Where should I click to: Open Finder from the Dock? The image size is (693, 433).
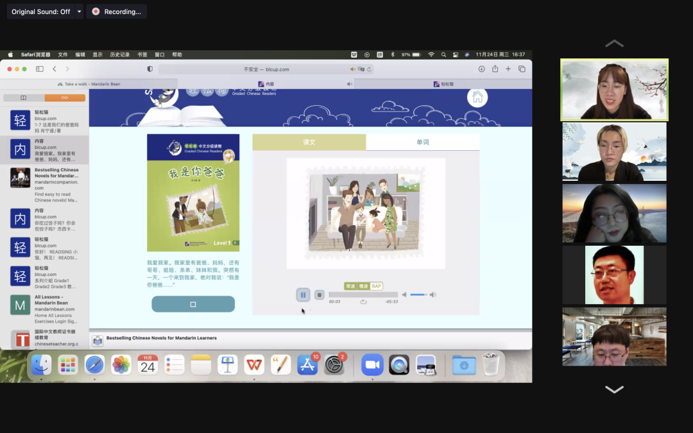[x=41, y=365]
